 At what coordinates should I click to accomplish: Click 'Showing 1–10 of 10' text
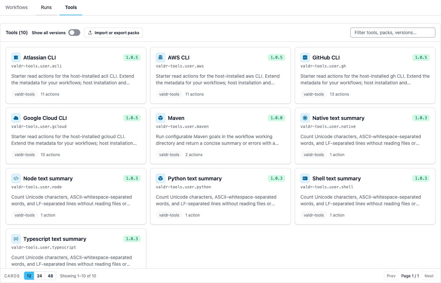pyautogui.click(x=78, y=276)
